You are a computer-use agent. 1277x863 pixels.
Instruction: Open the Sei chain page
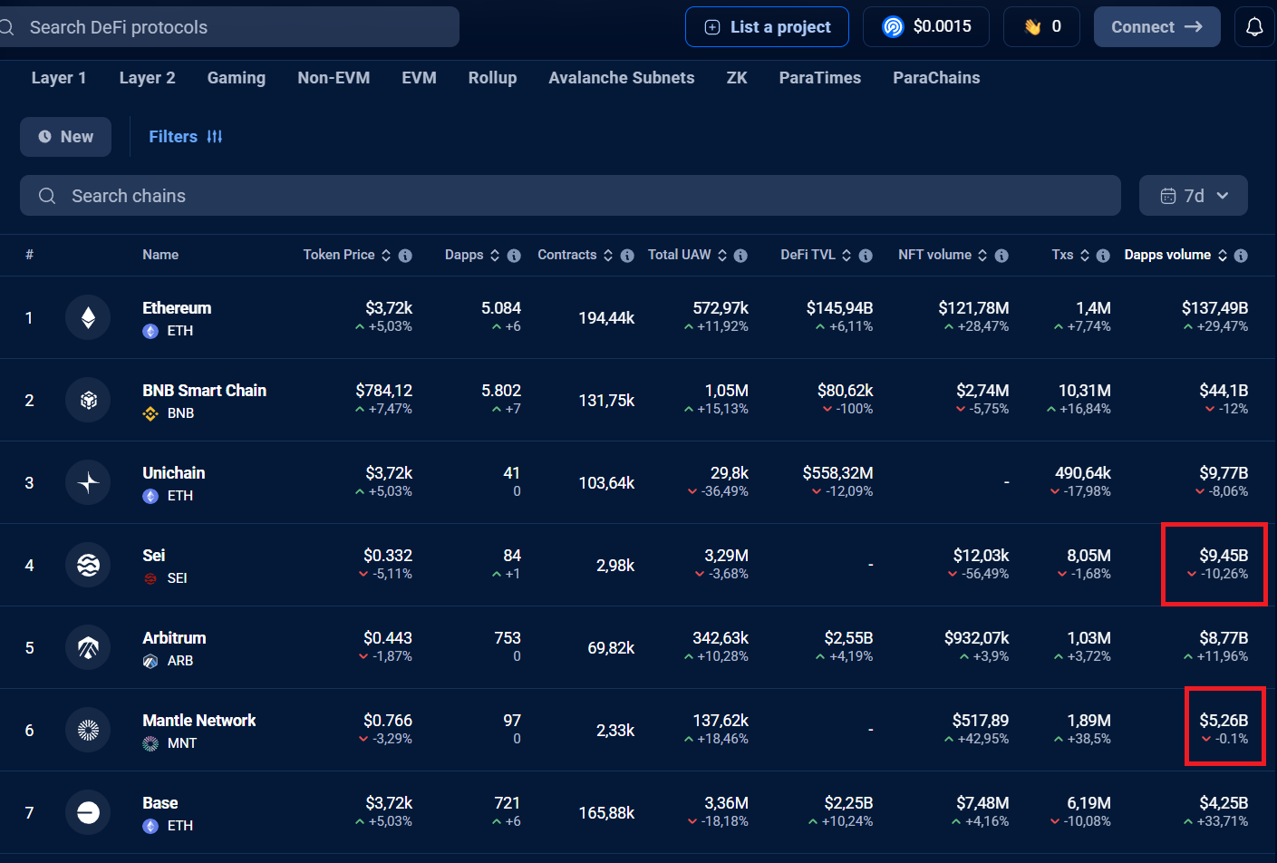click(x=153, y=556)
